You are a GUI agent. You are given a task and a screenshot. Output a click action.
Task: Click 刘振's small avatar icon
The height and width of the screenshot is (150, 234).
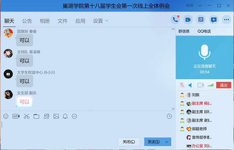[x=189, y=95]
